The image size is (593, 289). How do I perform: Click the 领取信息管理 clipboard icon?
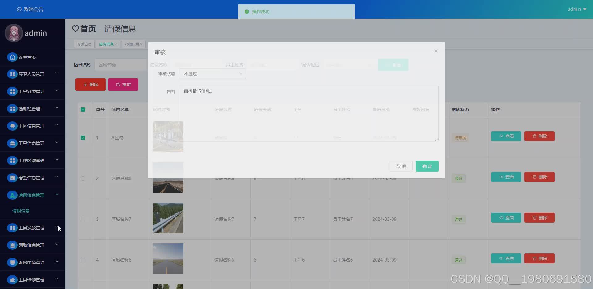point(12,245)
